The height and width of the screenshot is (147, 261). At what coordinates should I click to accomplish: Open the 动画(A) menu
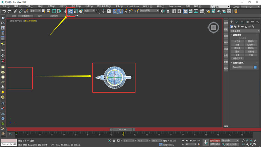[x=89, y=6]
